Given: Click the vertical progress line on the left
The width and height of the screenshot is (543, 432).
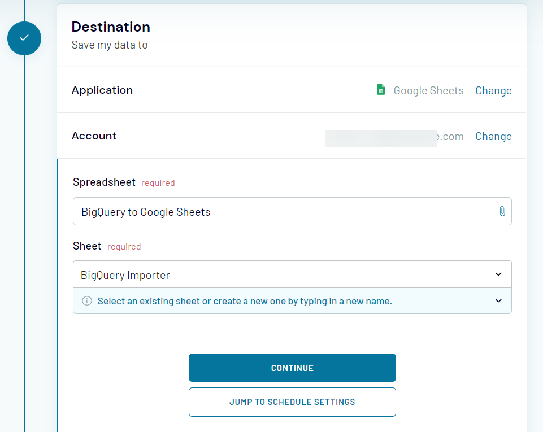Looking at the screenshot, I should click(24, 226).
